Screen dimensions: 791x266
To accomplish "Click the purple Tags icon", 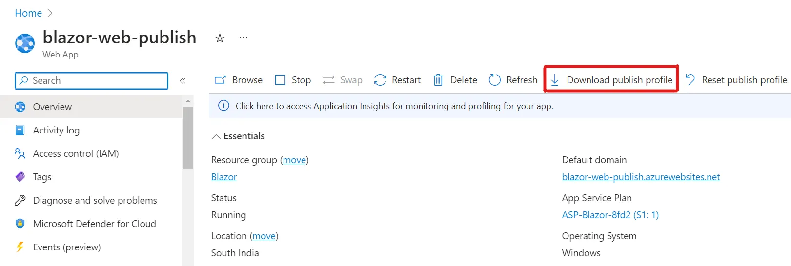I will click(x=20, y=177).
